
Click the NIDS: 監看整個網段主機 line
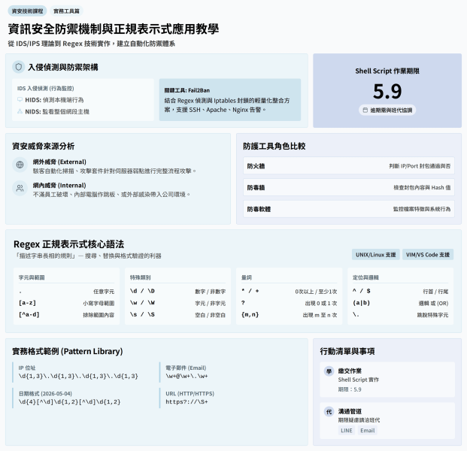coord(57,112)
